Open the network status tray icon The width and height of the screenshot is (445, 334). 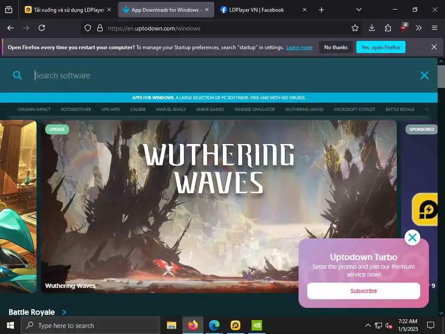[x=379, y=325]
